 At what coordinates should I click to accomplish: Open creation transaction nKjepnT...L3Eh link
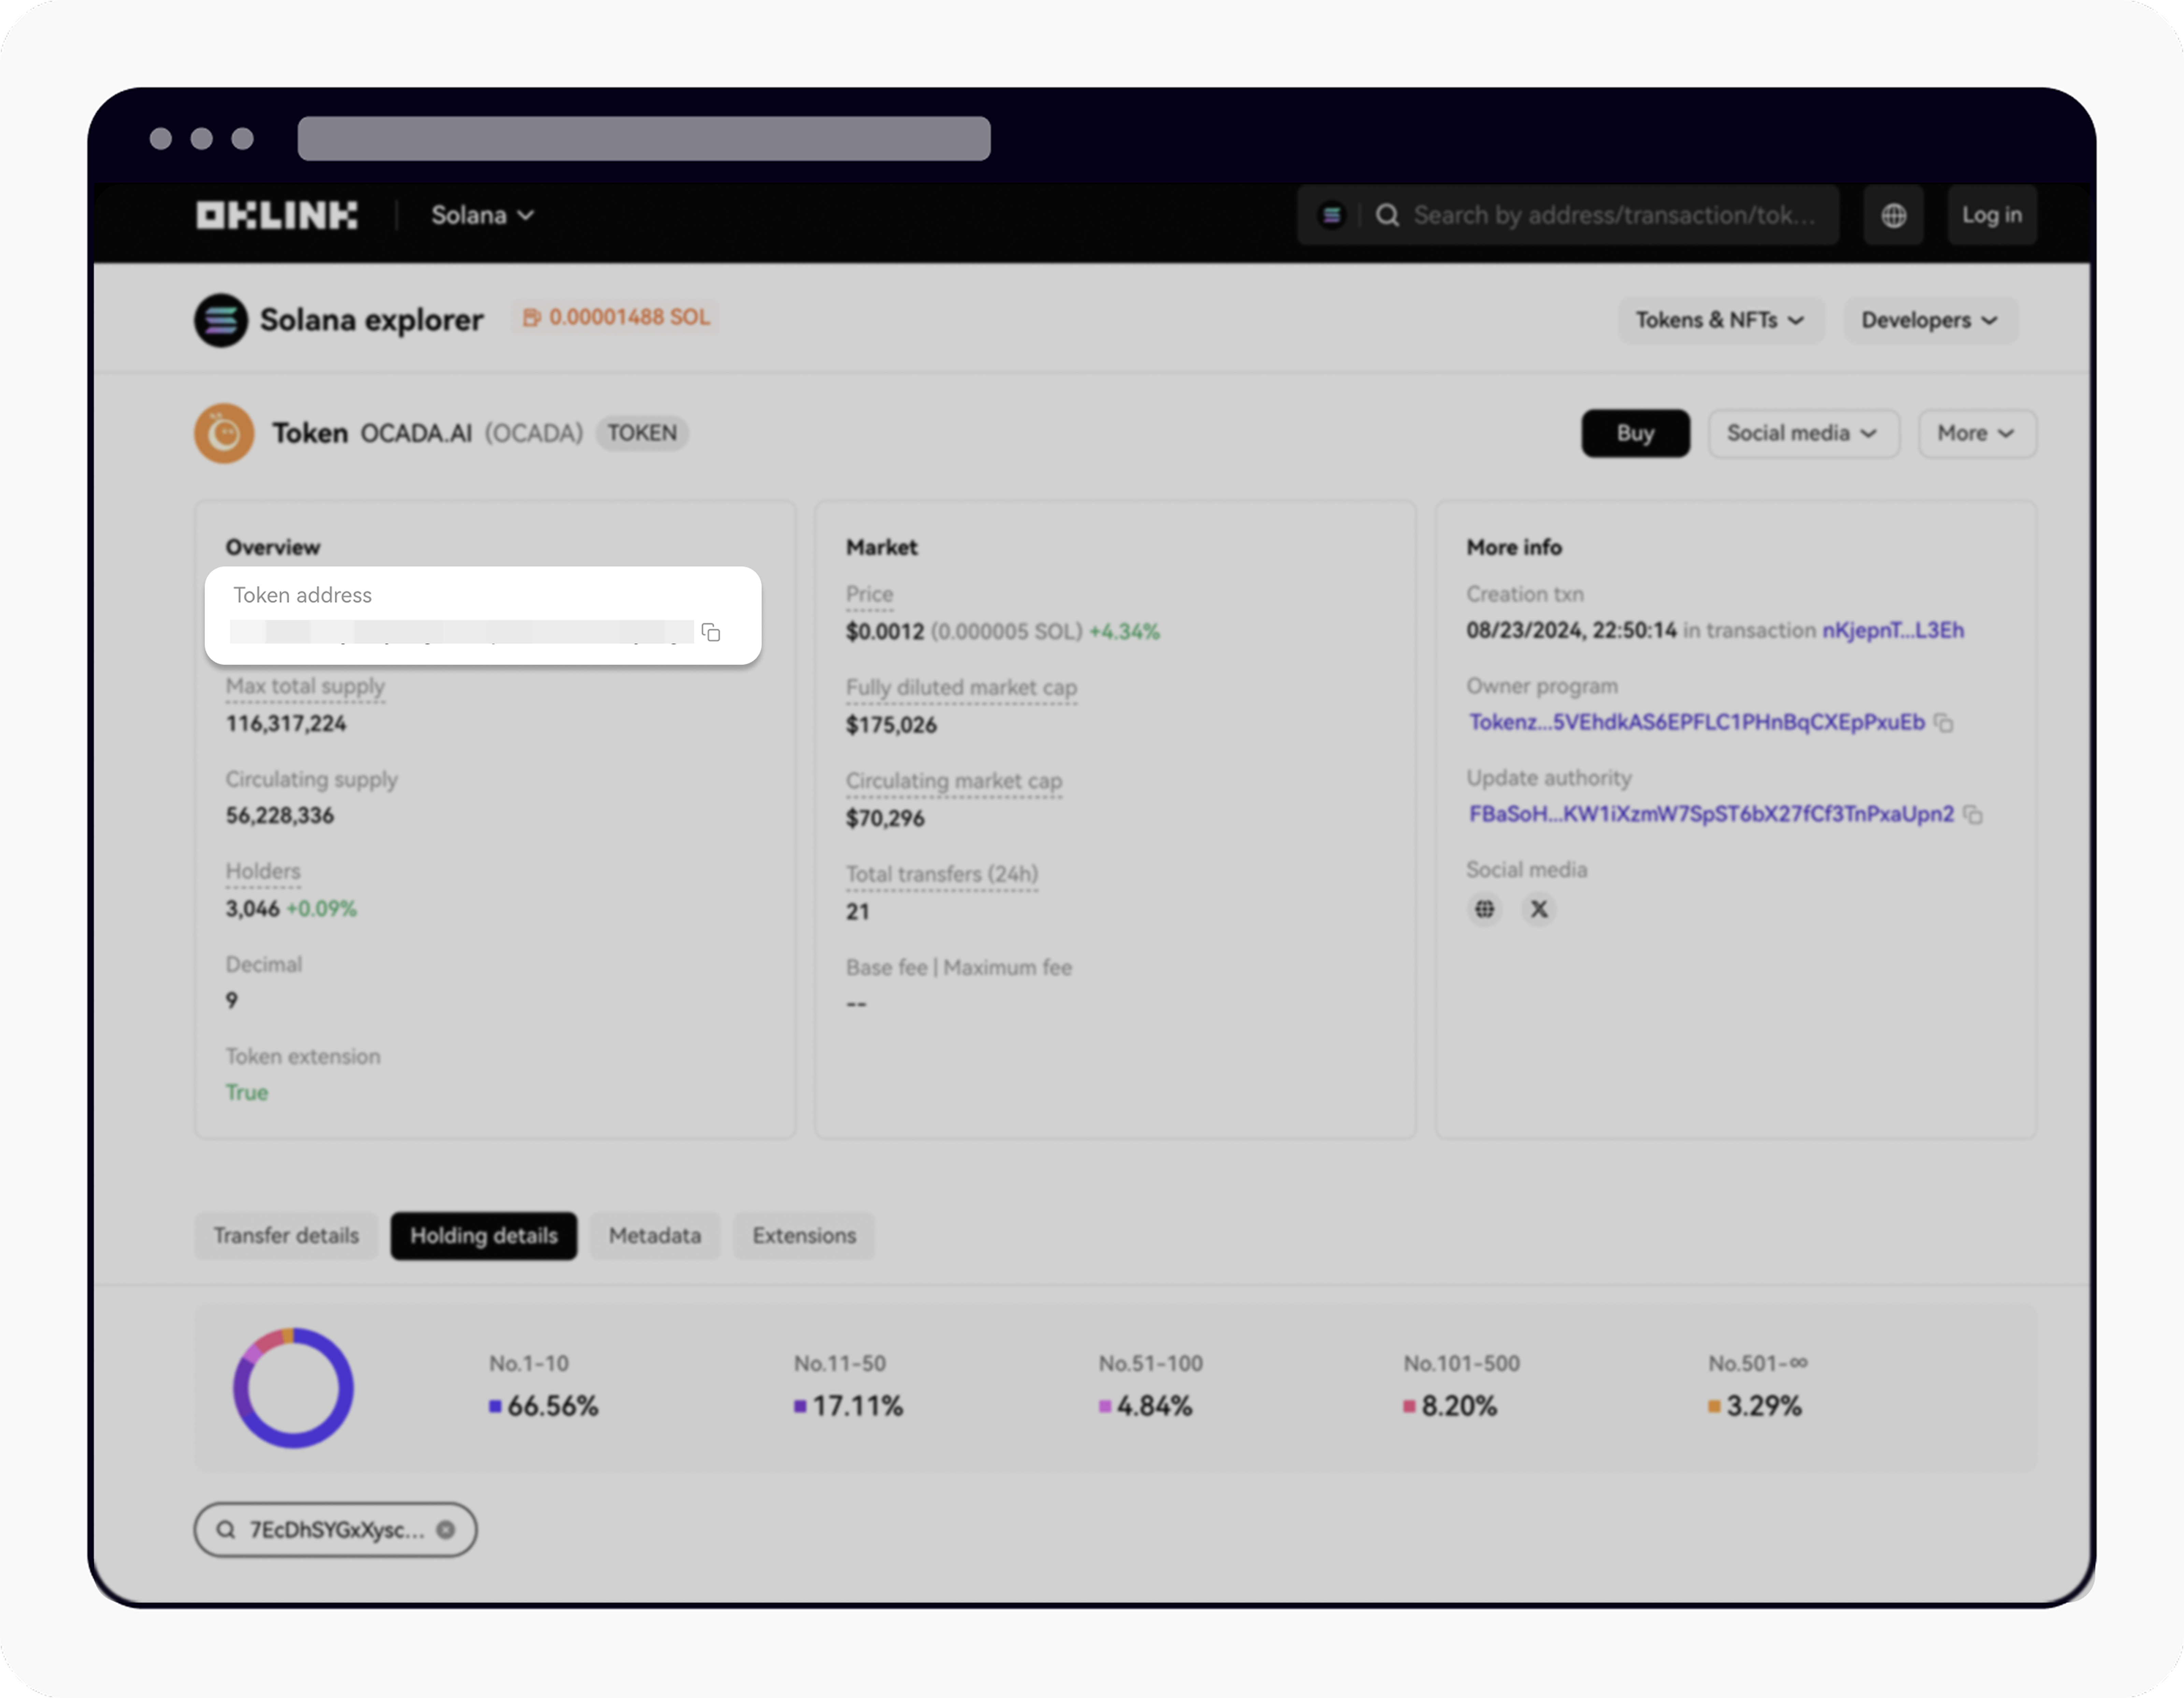tap(1892, 630)
